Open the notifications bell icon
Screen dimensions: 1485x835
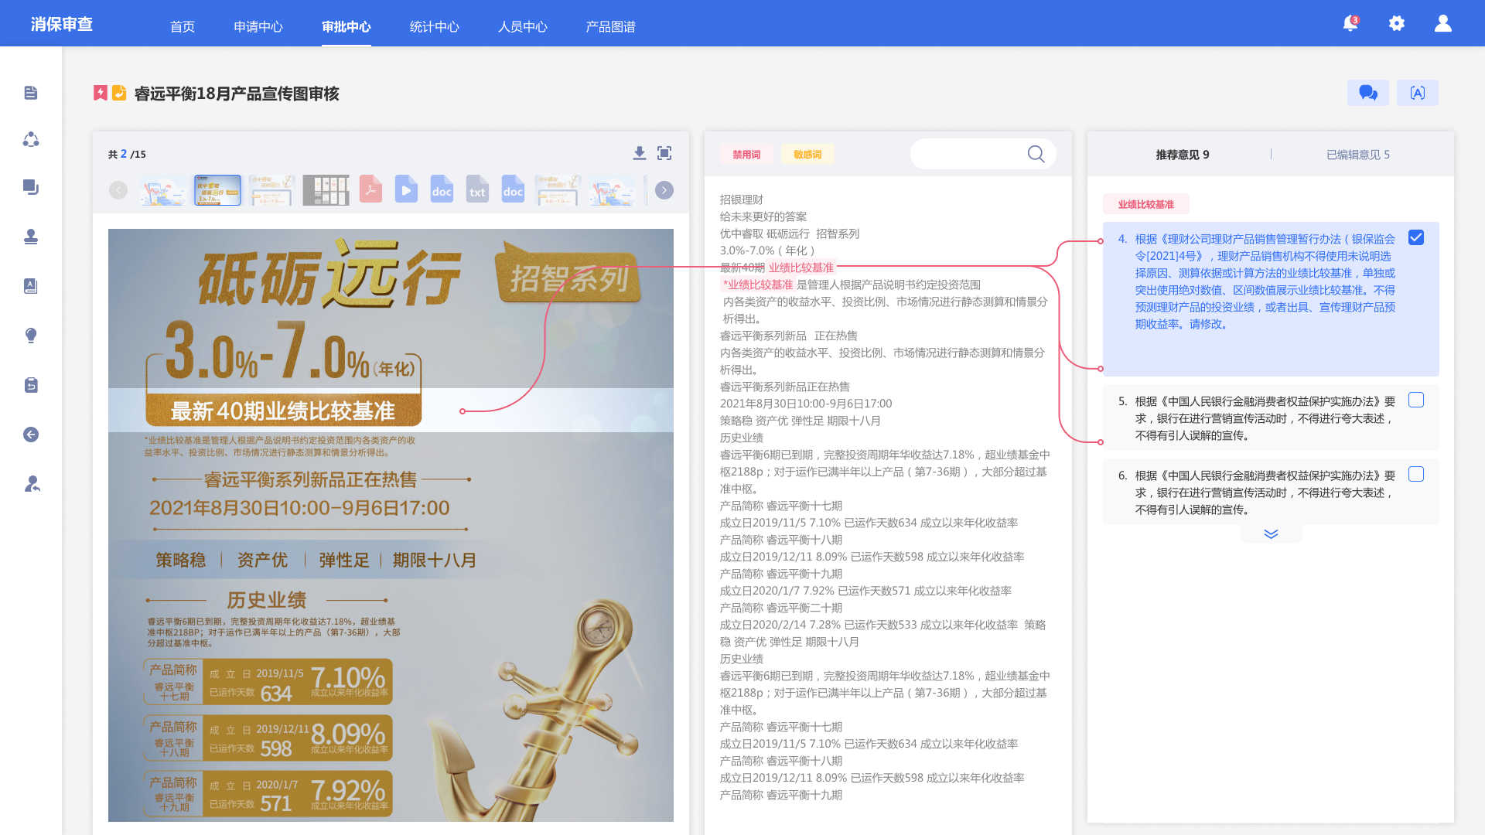(x=1350, y=23)
